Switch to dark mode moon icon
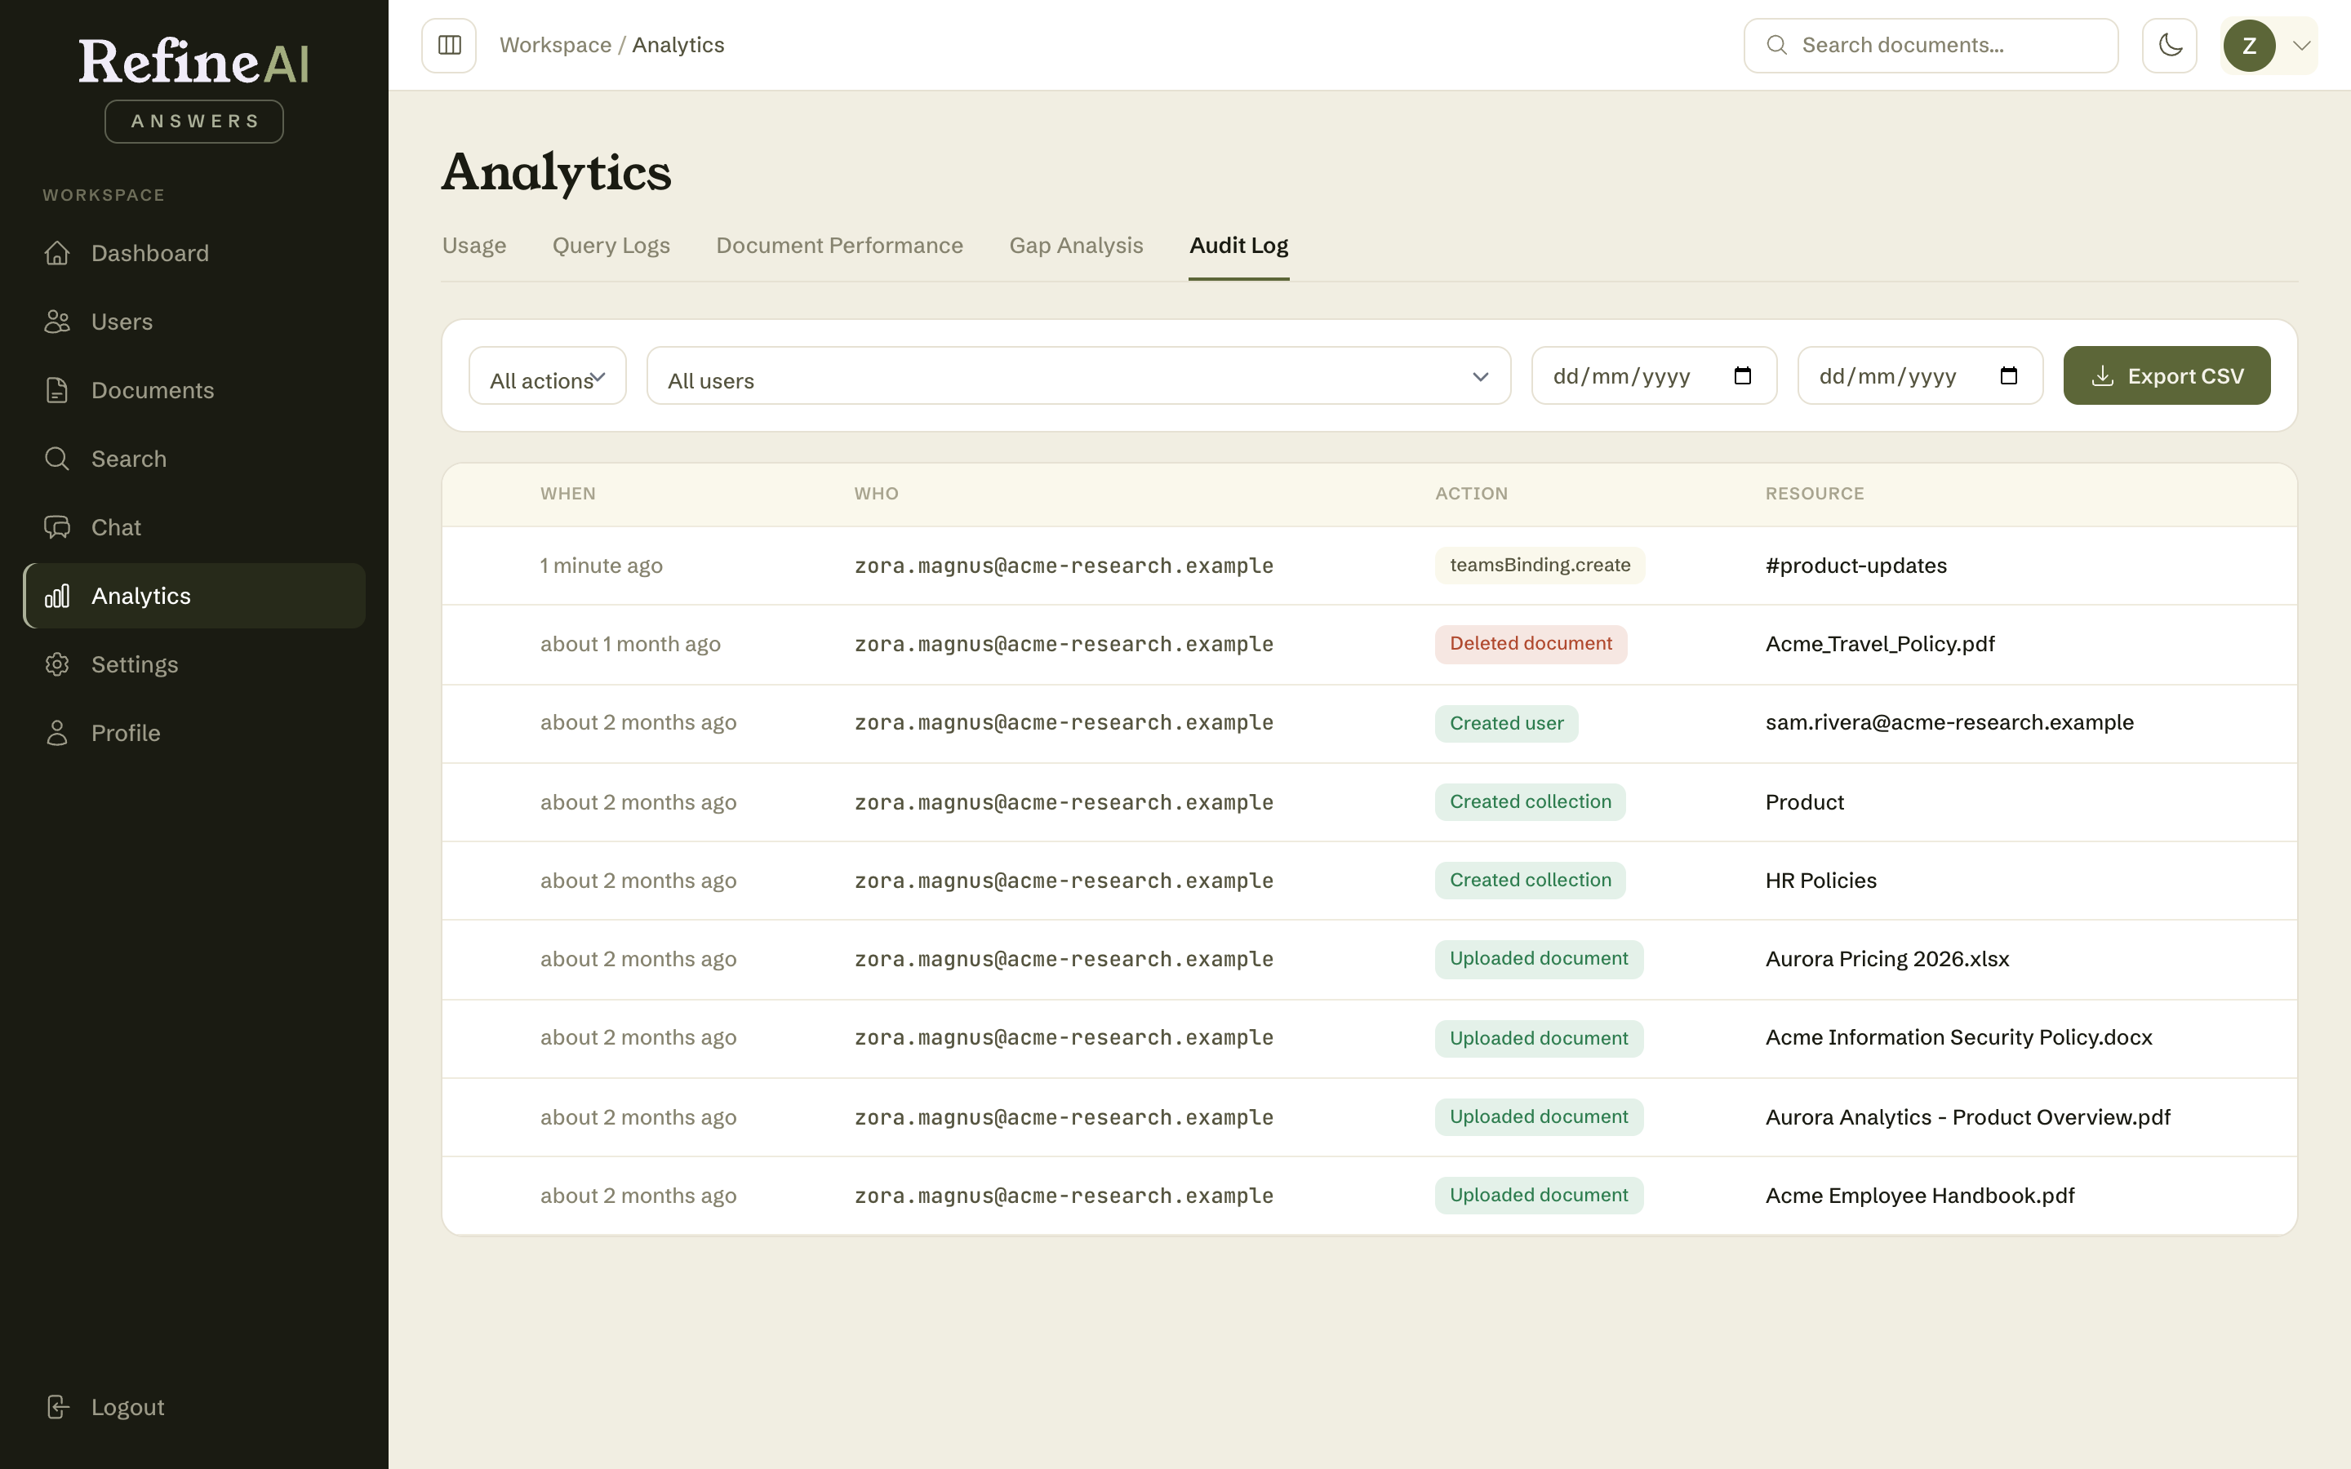Viewport: 2351px width, 1469px height. point(2169,45)
